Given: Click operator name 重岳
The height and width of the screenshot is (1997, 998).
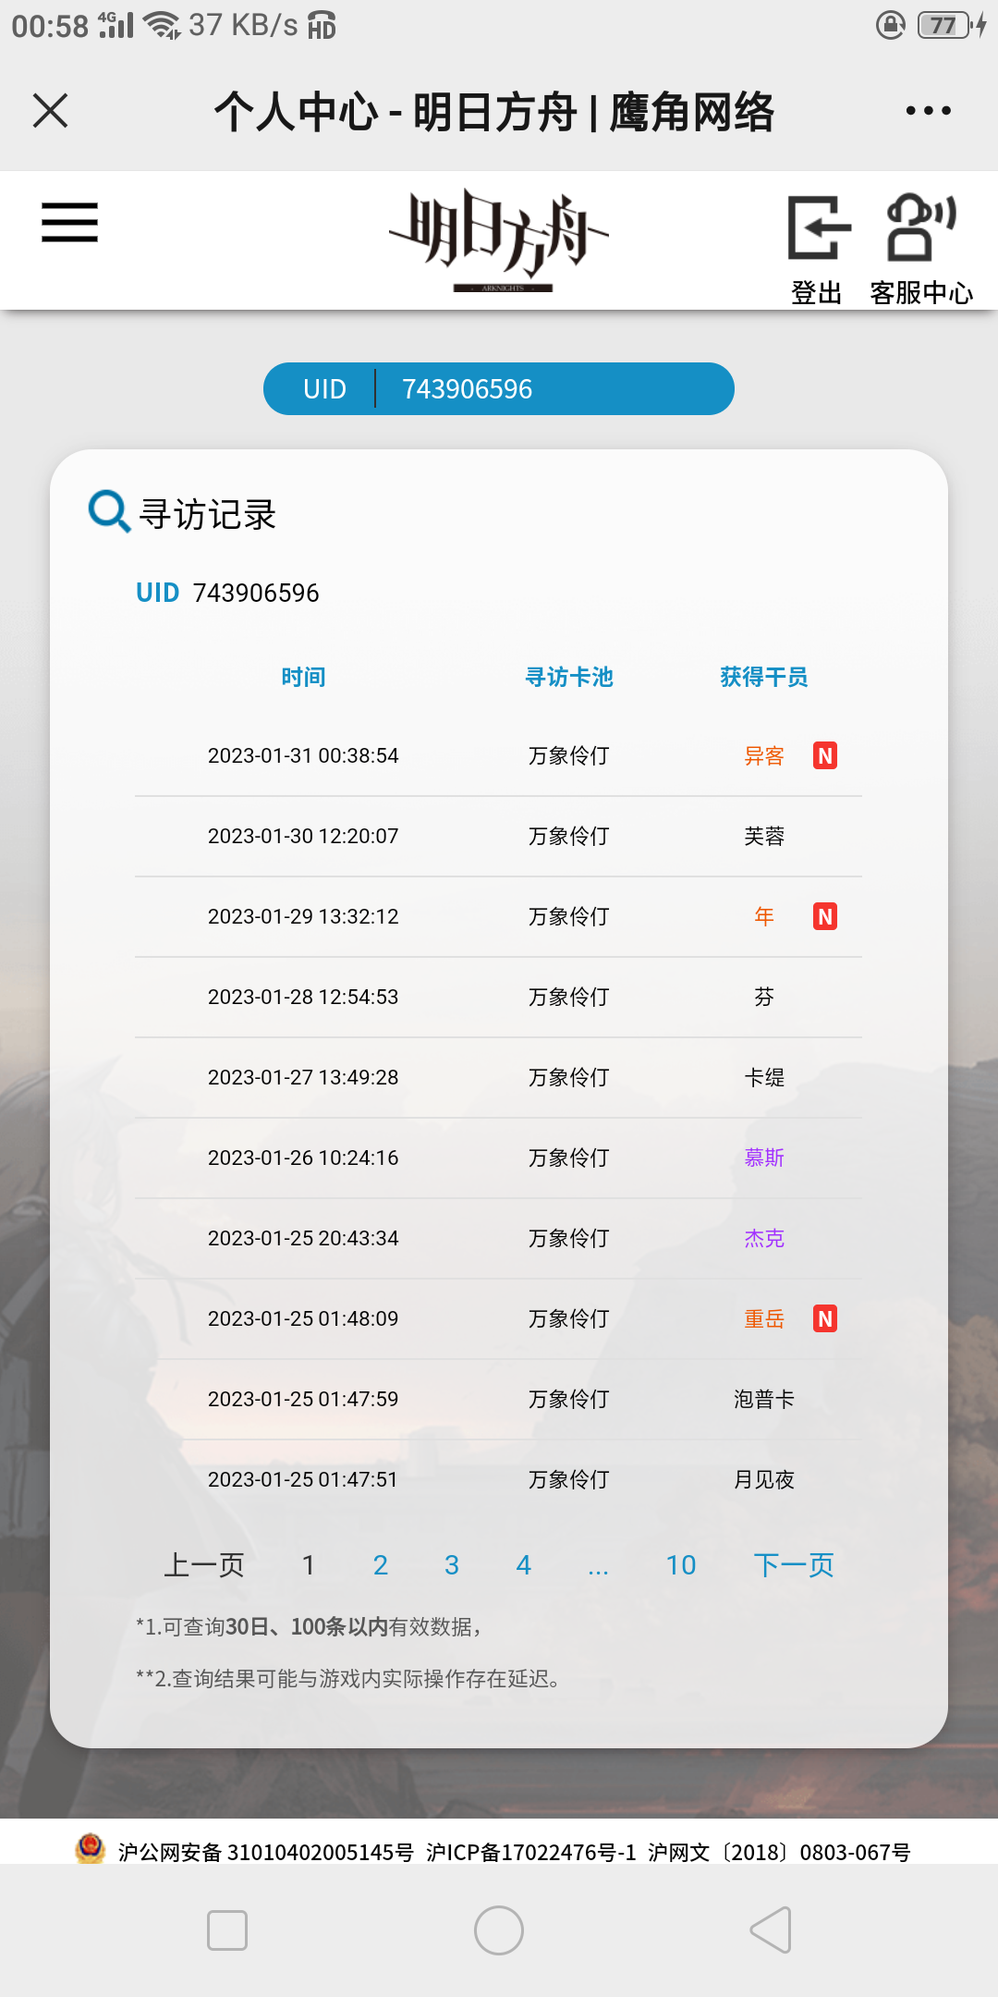Looking at the screenshot, I should pos(764,1319).
